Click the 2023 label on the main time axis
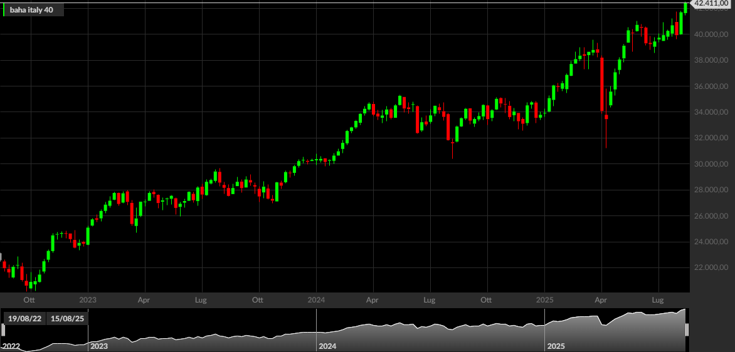Viewport: 735px width, 352px height. pyautogui.click(x=88, y=299)
